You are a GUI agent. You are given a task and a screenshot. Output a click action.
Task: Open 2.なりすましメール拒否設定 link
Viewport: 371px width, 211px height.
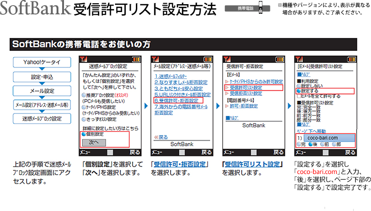coord(181,82)
